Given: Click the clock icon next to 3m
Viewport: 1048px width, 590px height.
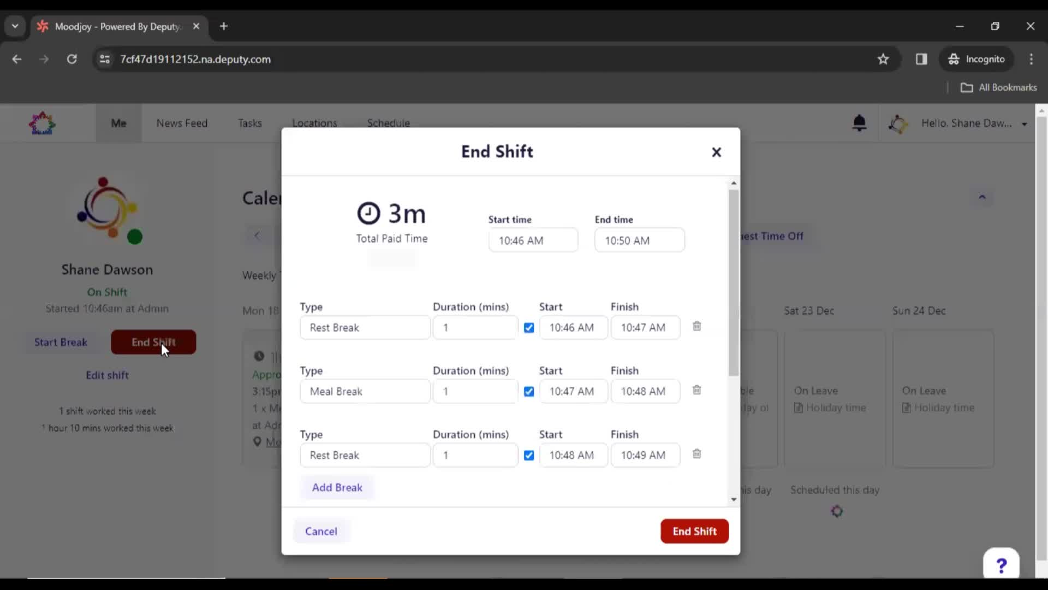Looking at the screenshot, I should click(x=368, y=213).
